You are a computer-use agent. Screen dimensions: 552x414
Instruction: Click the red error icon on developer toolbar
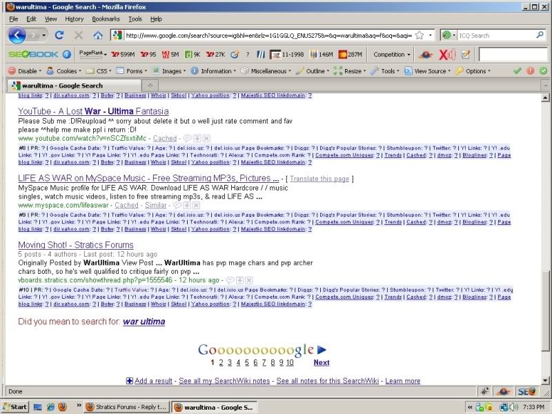point(531,71)
